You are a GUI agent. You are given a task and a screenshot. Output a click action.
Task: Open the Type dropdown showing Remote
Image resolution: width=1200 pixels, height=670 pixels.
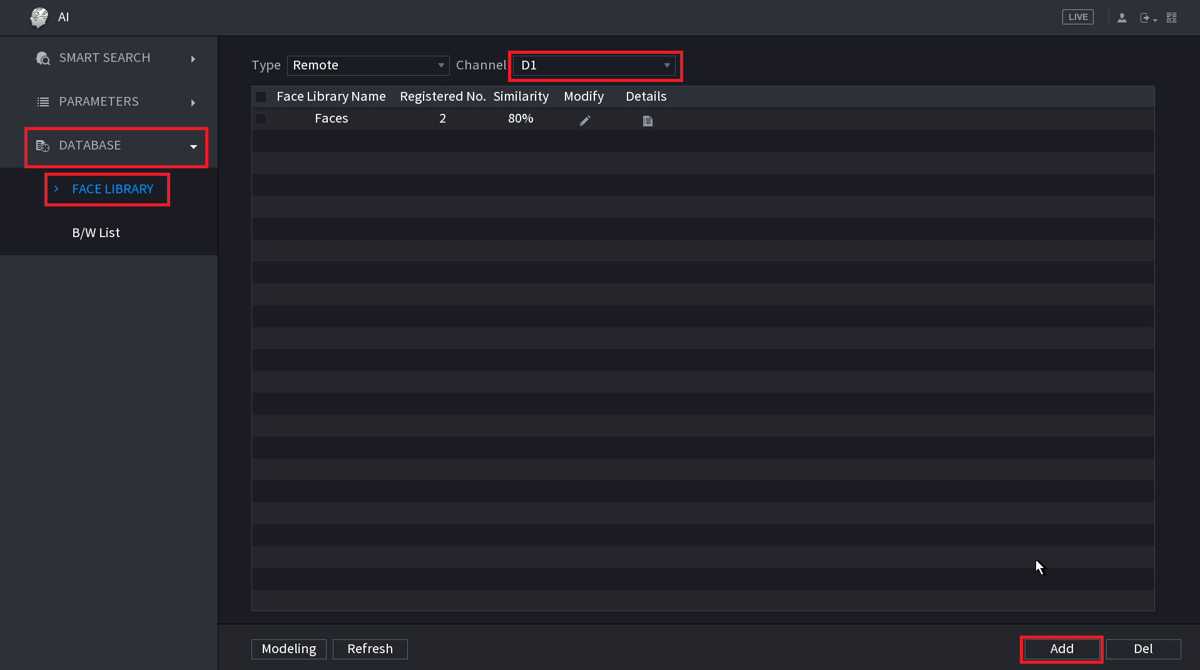click(x=368, y=66)
